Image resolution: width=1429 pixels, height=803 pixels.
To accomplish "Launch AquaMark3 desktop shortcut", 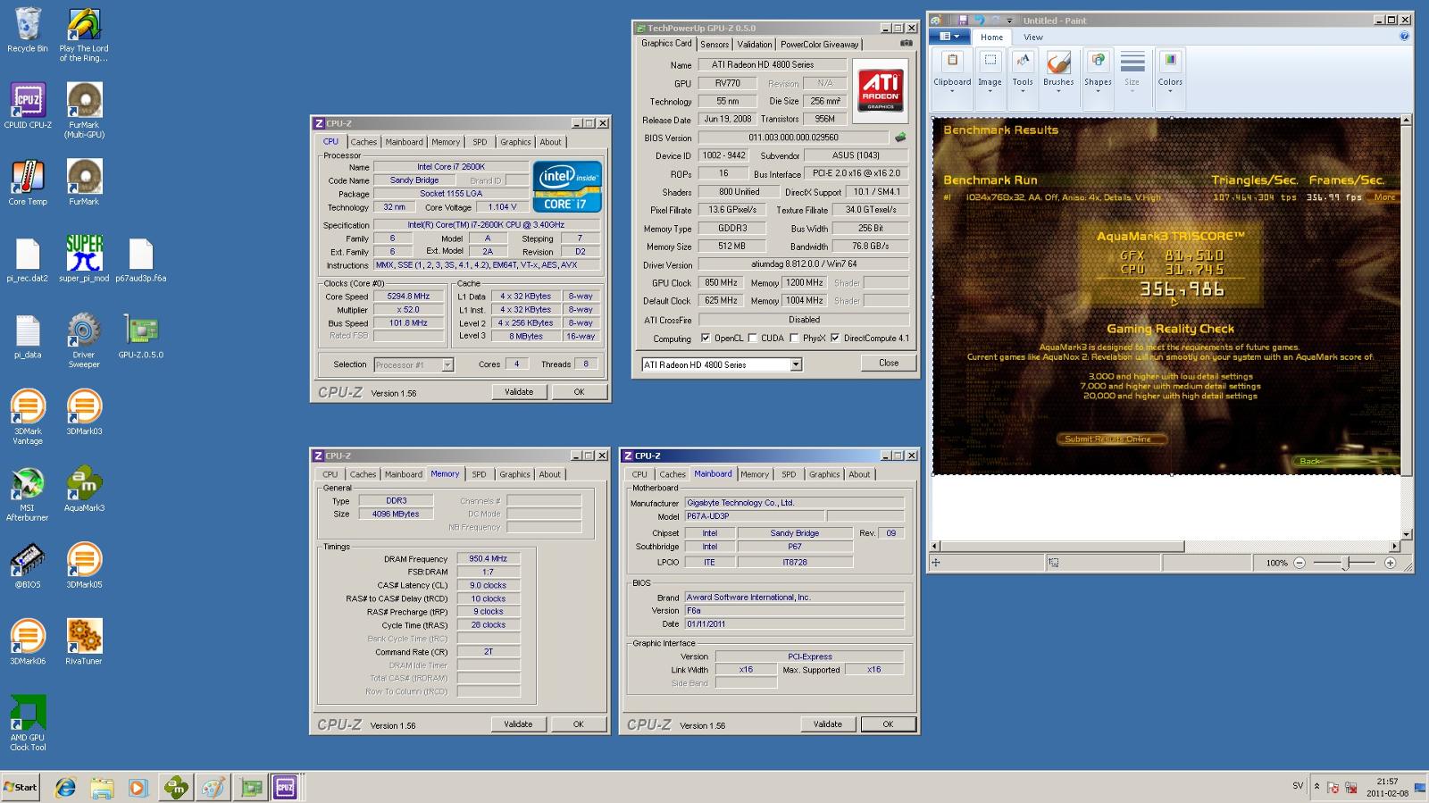I will [84, 489].
